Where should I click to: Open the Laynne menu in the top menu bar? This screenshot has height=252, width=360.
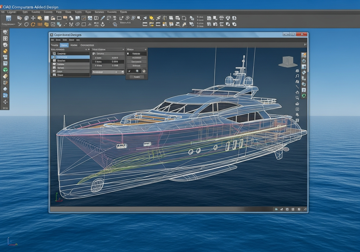pos(11,12)
